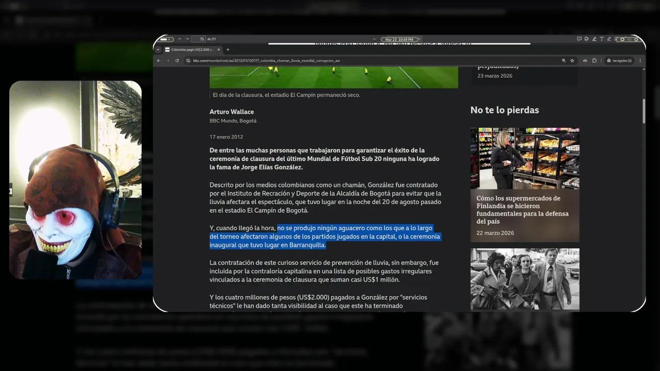660x371 pixels.
Task: Bookmark this page with the star icon
Action: tap(572, 60)
